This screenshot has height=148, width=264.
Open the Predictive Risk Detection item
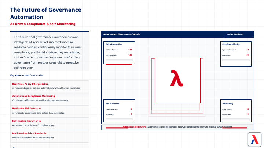pos(49,110)
